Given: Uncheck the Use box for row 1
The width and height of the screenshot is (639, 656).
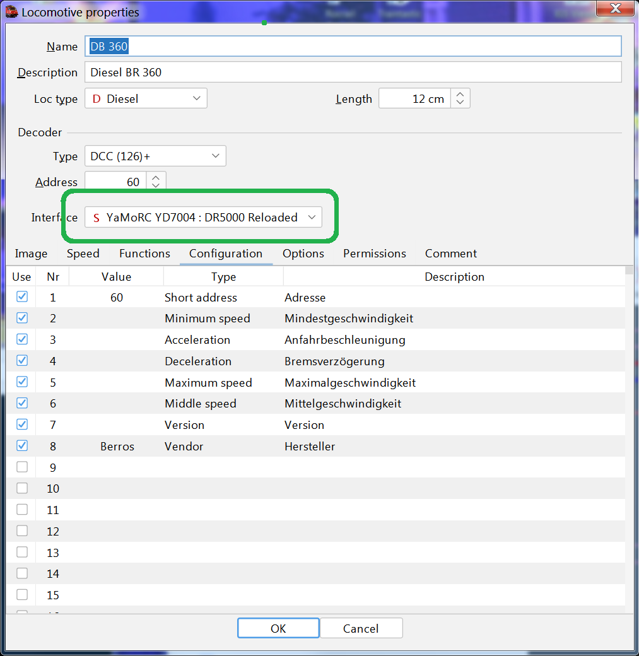Looking at the screenshot, I should point(22,296).
